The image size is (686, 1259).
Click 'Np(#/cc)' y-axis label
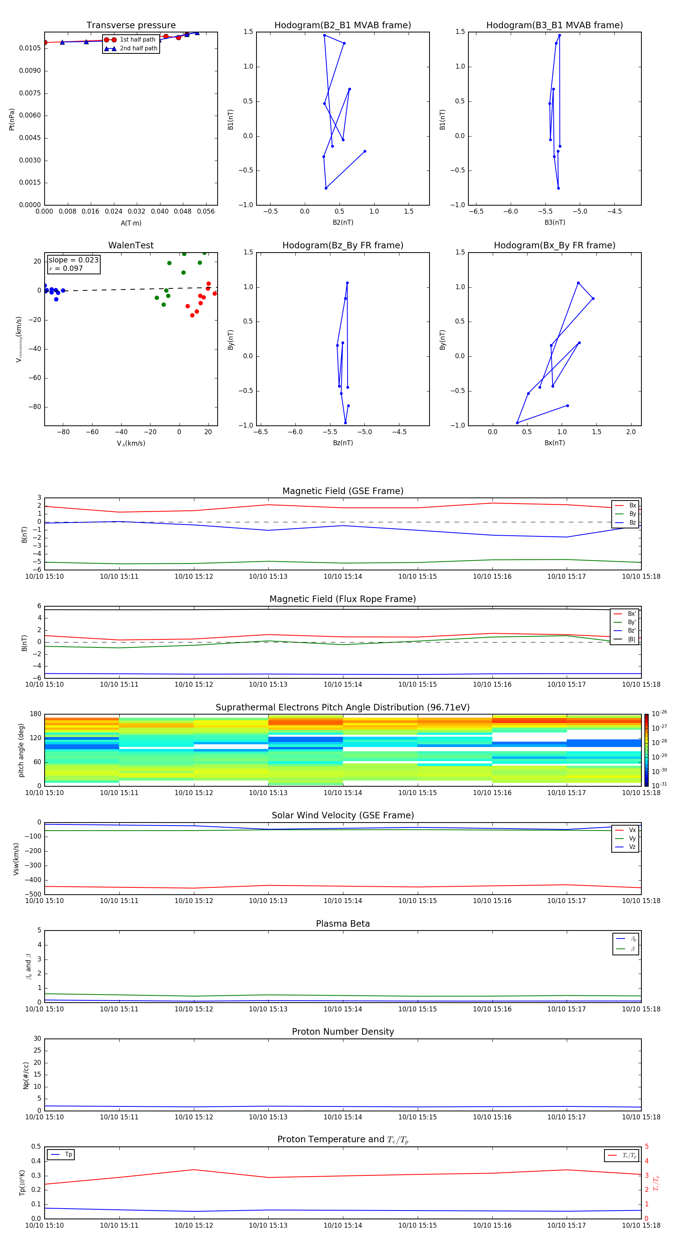[26, 1075]
